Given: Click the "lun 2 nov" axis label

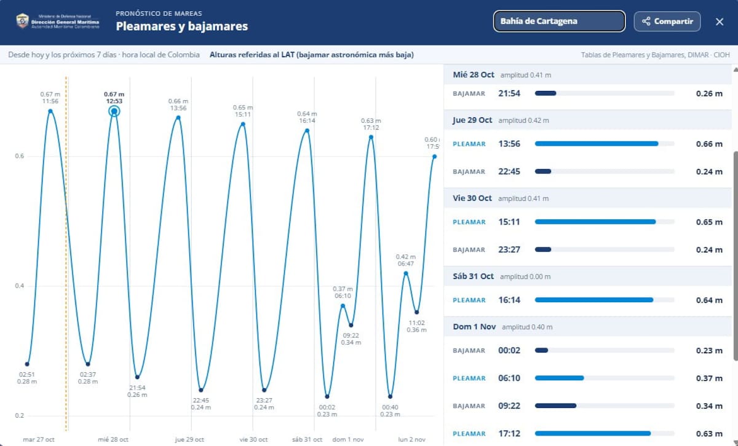Looking at the screenshot, I should (411, 439).
